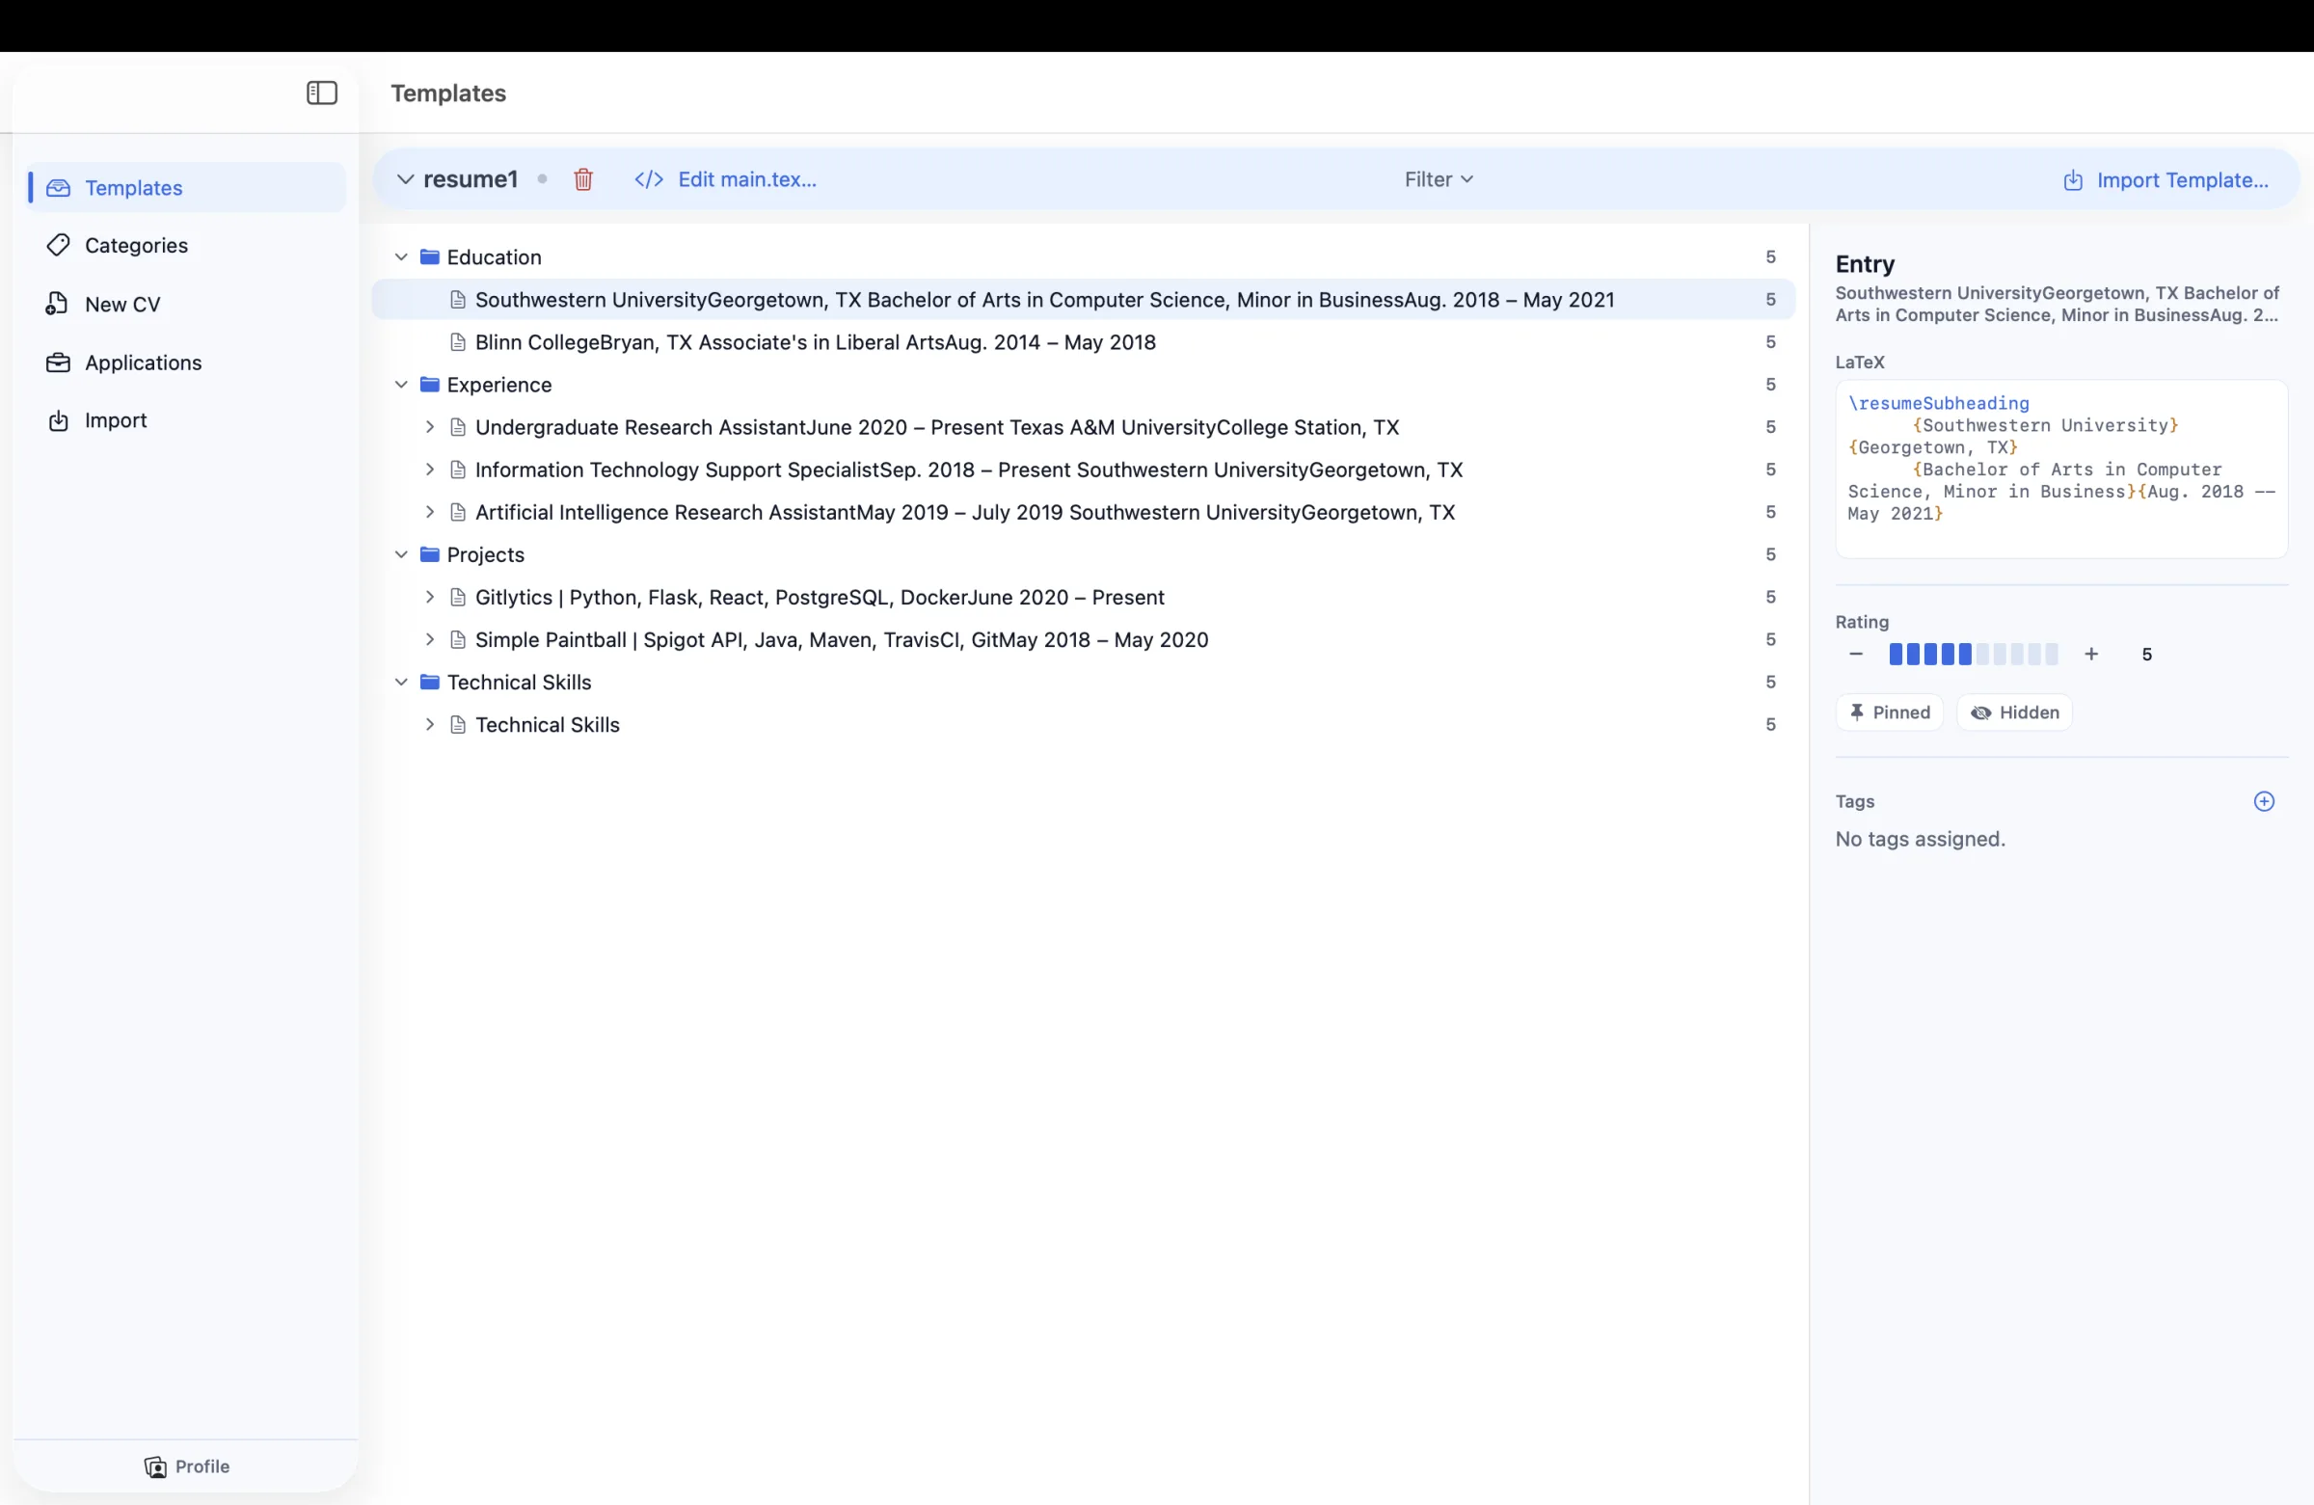Click inside the LaTeX code field
This screenshot has width=2314, height=1505.
coord(2061,469)
